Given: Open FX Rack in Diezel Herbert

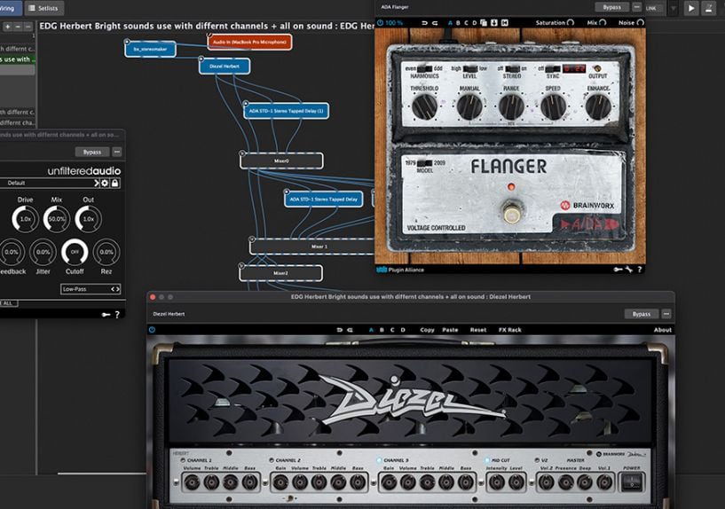Looking at the screenshot, I should pyautogui.click(x=509, y=330).
